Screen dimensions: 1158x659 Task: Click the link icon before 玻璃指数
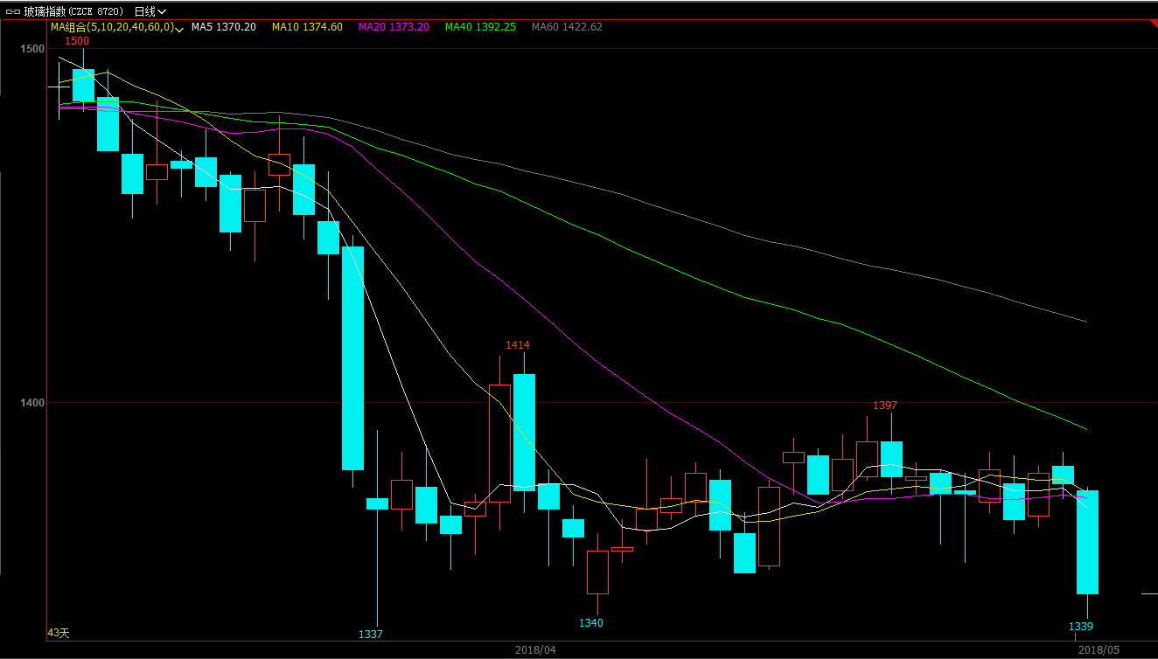click(12, 11)
